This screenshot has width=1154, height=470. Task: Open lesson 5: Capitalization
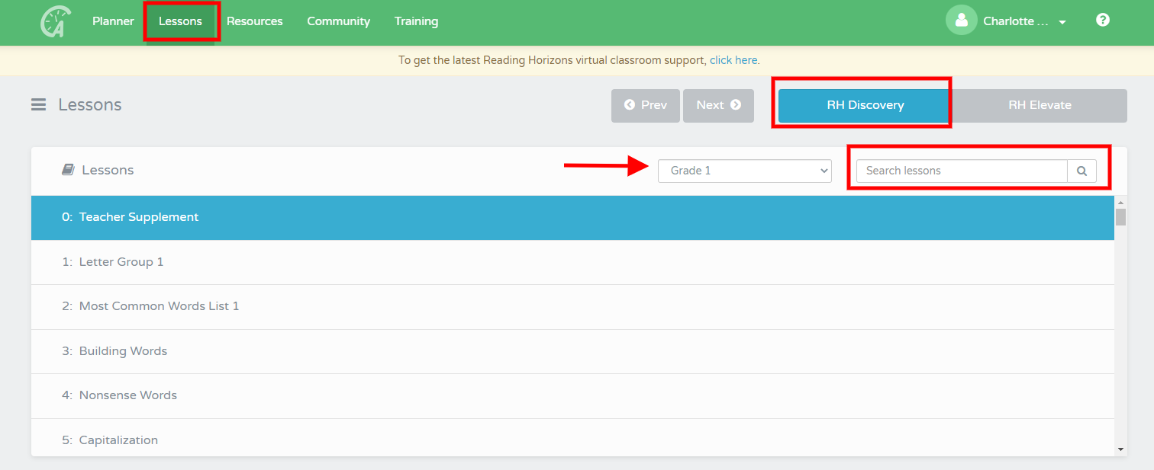(x=572, y=438)
